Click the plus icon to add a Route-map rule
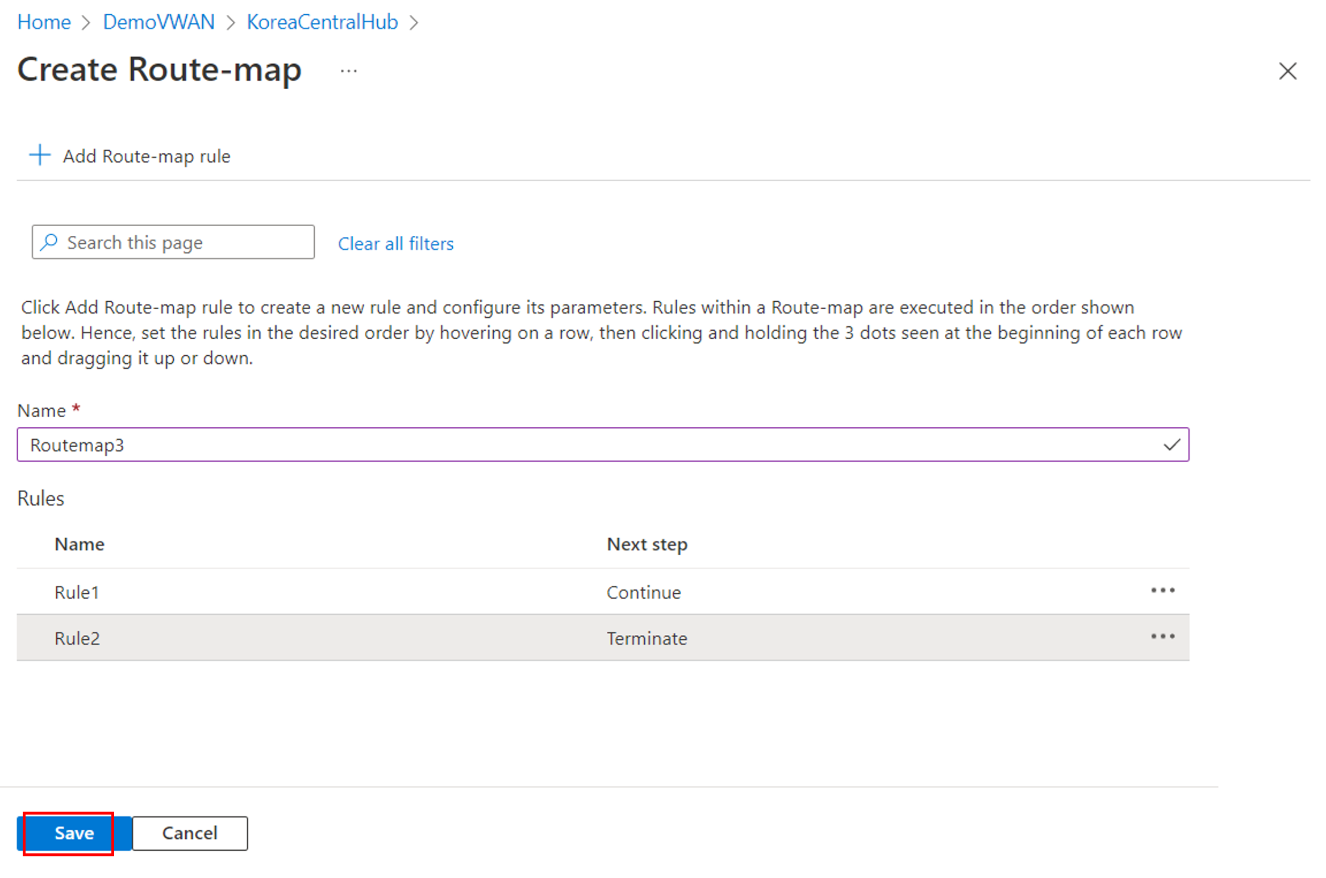1326x878 pixels. click(39, 155)
